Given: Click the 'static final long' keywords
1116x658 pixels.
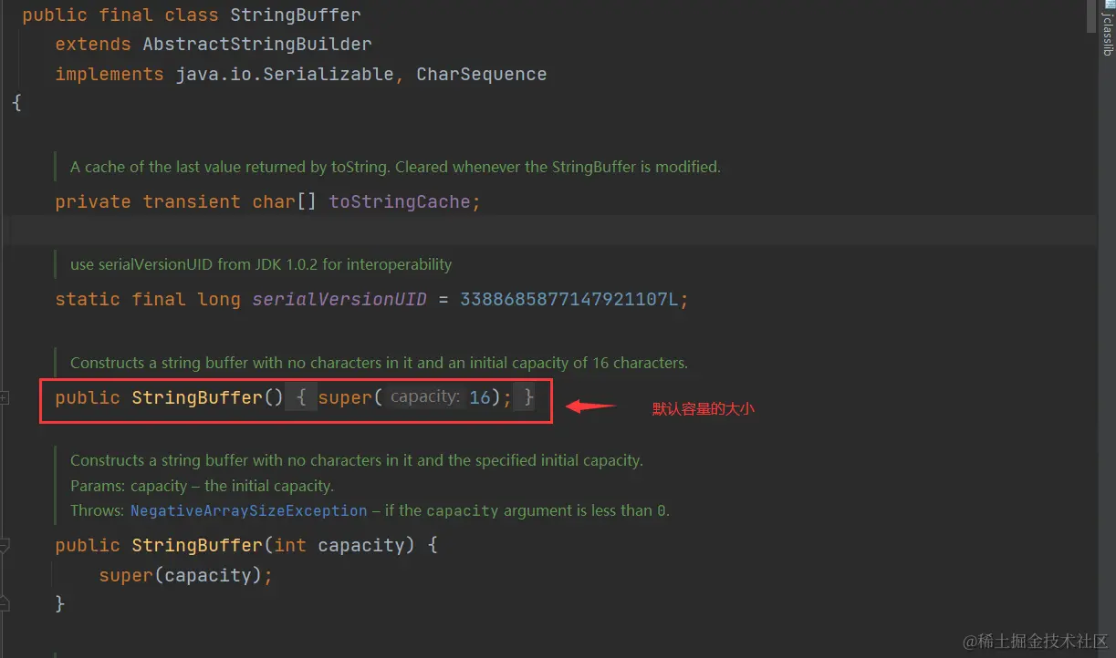Looking at the screenshot, I should [148, 300].
